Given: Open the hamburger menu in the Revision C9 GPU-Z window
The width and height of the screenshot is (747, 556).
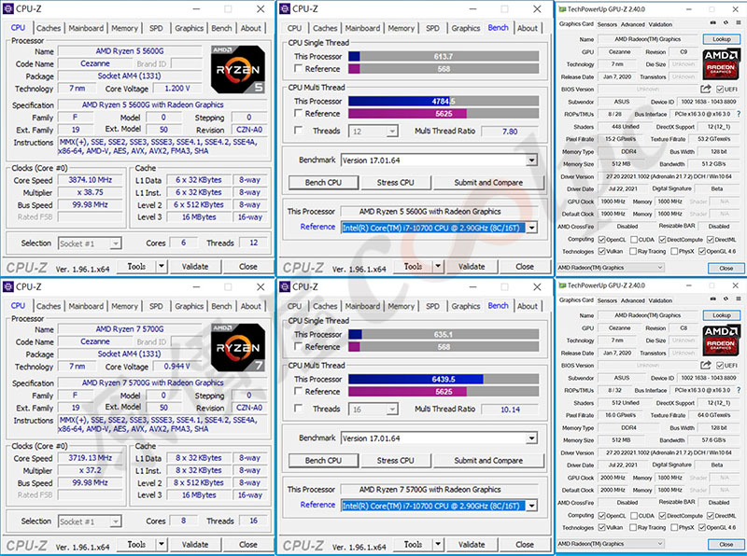Looking at the screenshot, I should pos(738,22).
